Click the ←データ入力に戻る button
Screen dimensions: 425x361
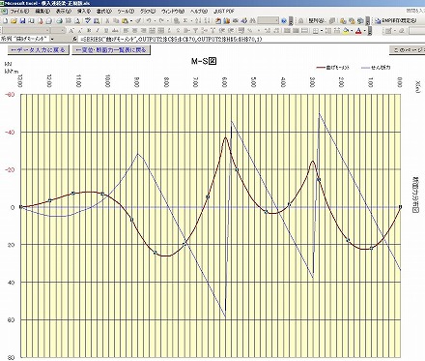[x=38, y=50]
